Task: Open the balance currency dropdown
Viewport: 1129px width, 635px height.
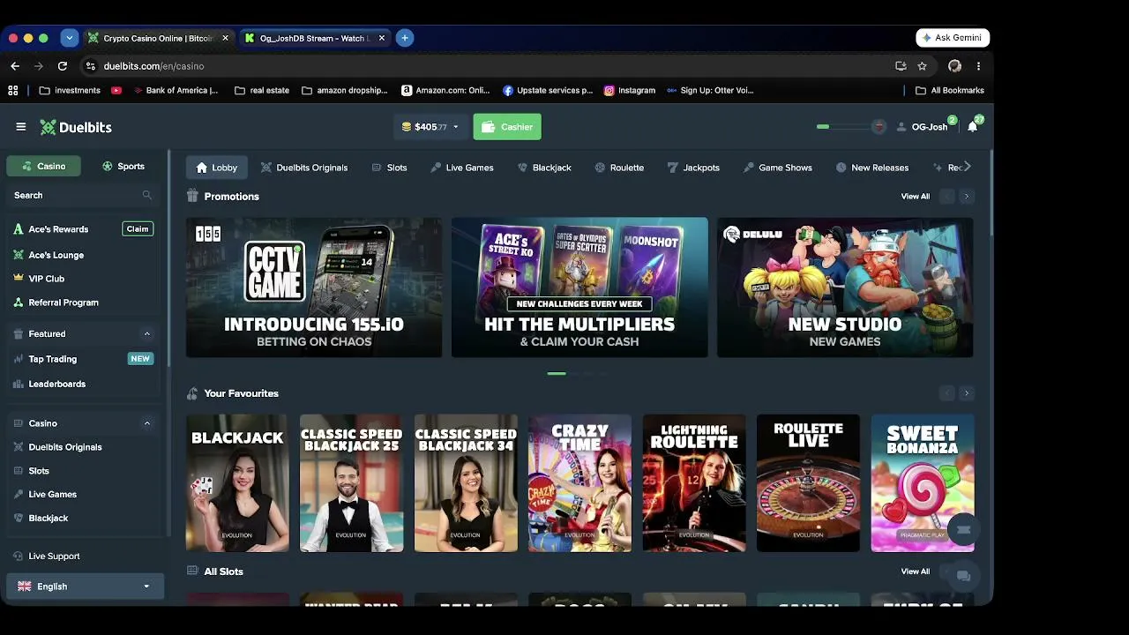Action: click(430, 127)
